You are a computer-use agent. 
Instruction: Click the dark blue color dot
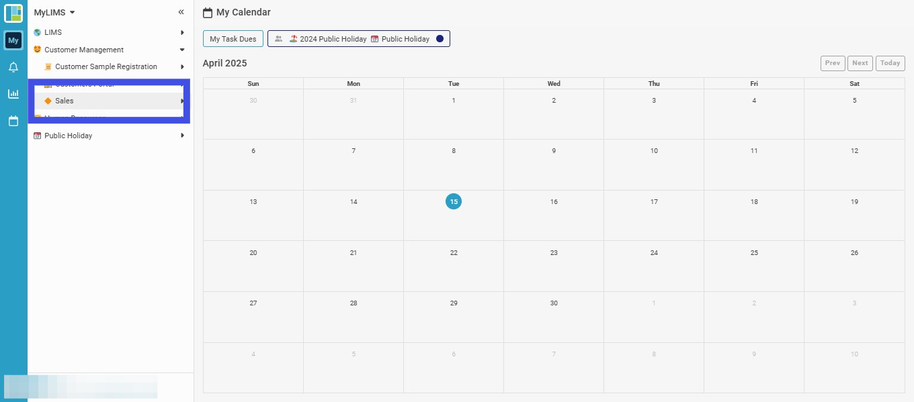click(x=440, y=39)
